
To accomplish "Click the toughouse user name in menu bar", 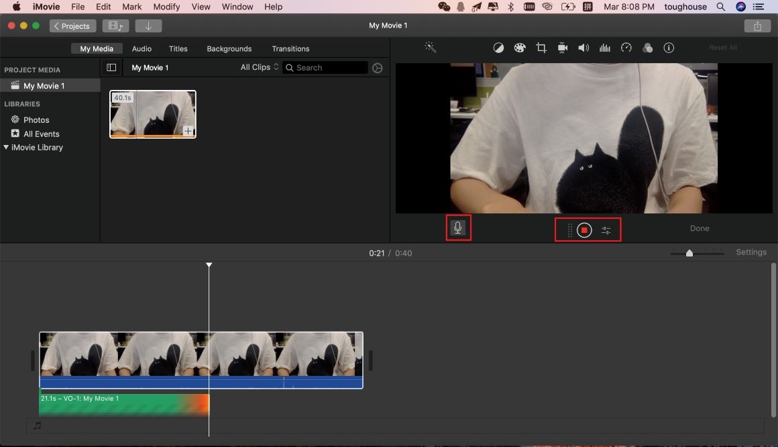I will tap(685, 7).
